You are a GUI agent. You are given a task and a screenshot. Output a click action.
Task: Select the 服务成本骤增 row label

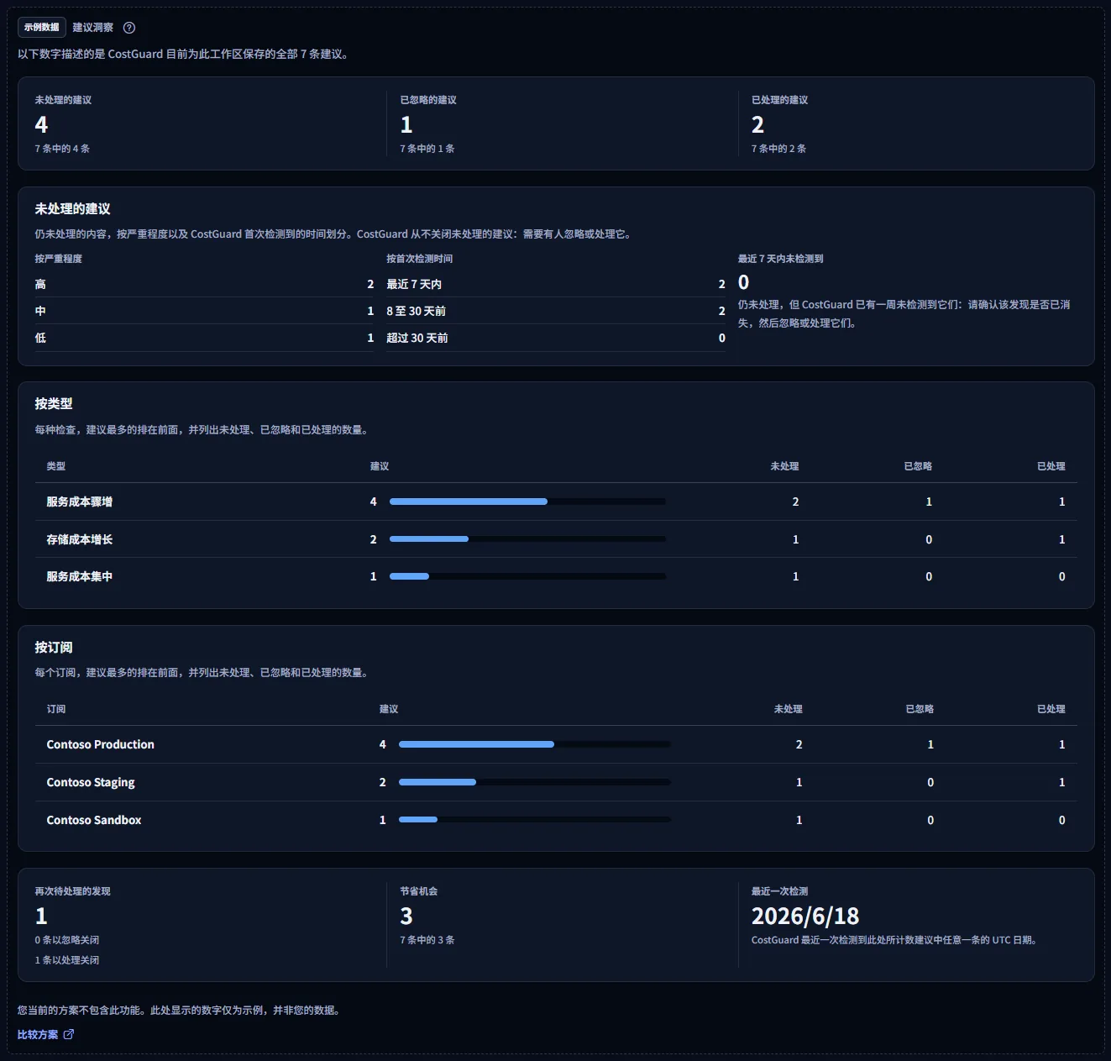point(80,502)
